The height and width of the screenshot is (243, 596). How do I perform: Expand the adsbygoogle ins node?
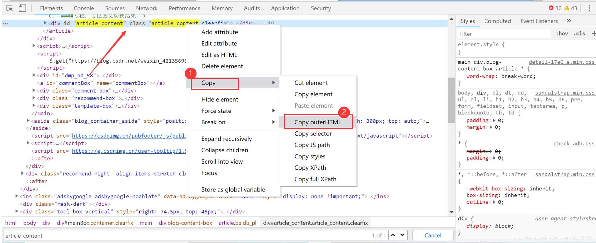[17, 196]
